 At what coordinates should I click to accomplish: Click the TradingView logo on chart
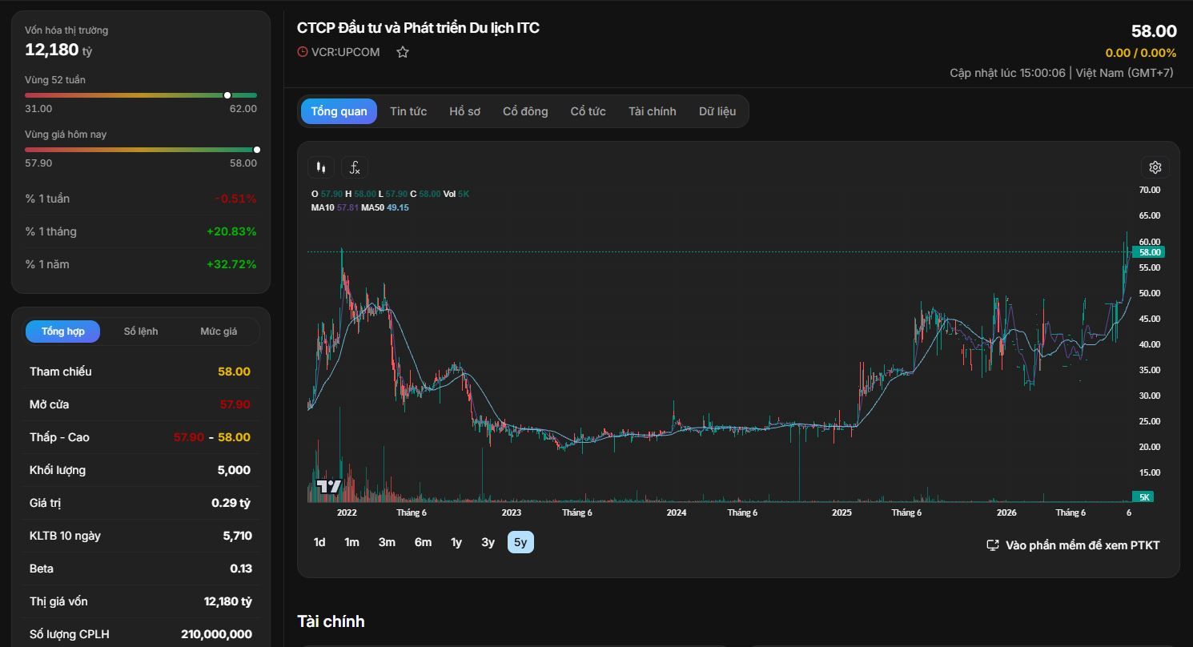(328, 486)
